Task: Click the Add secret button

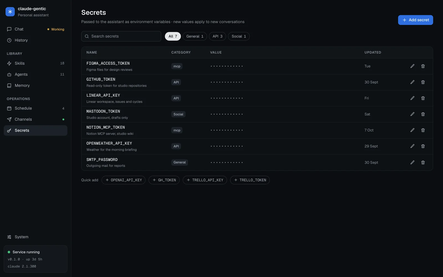Action: 415,20
